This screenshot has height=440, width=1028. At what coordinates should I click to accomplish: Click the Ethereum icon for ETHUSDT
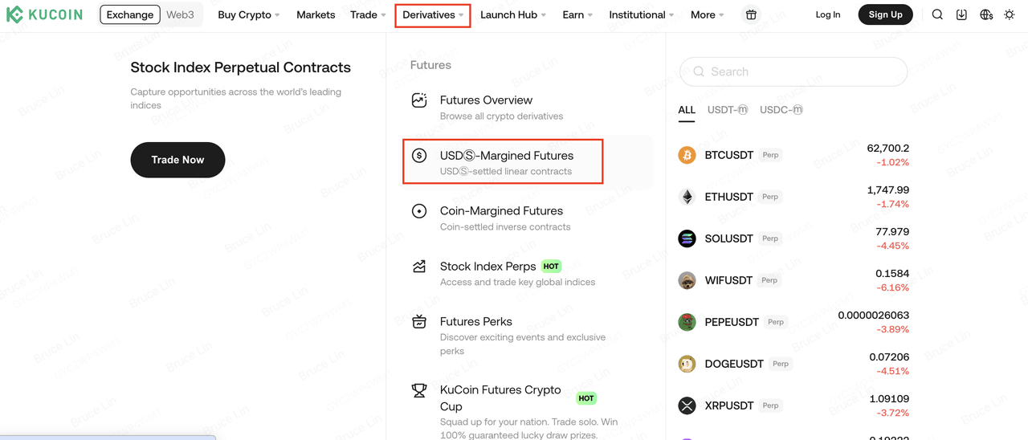coord(687,197)
